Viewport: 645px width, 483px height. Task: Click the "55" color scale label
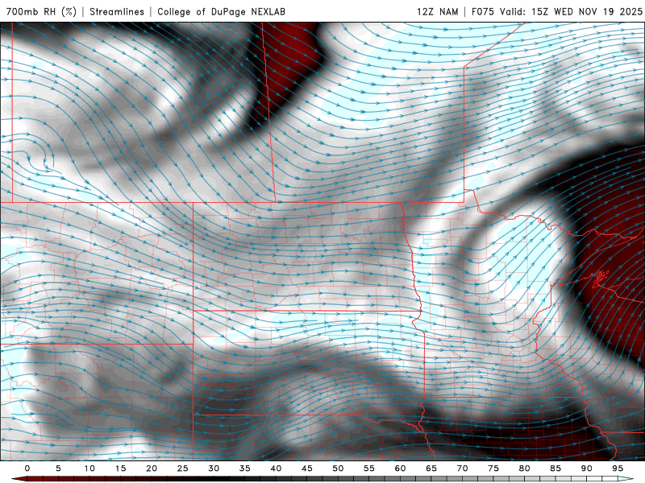tap(369, 469)
